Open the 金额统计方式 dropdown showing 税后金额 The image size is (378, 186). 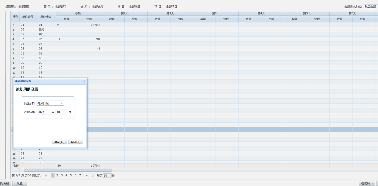tap(370, 7)
